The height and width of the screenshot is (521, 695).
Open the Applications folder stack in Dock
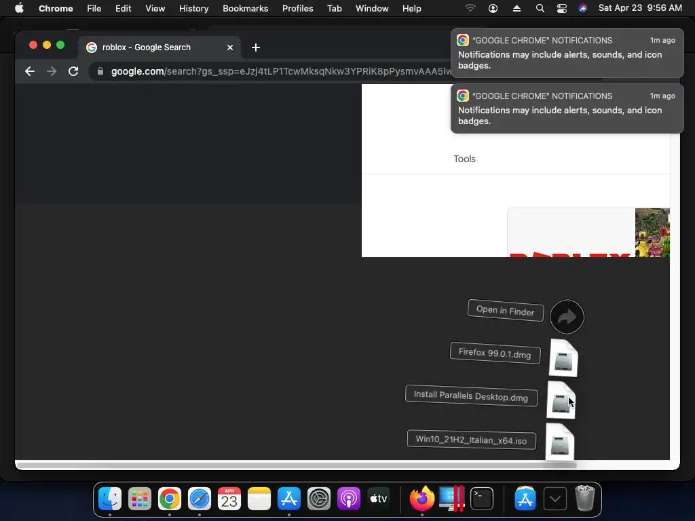click(525, 499)
